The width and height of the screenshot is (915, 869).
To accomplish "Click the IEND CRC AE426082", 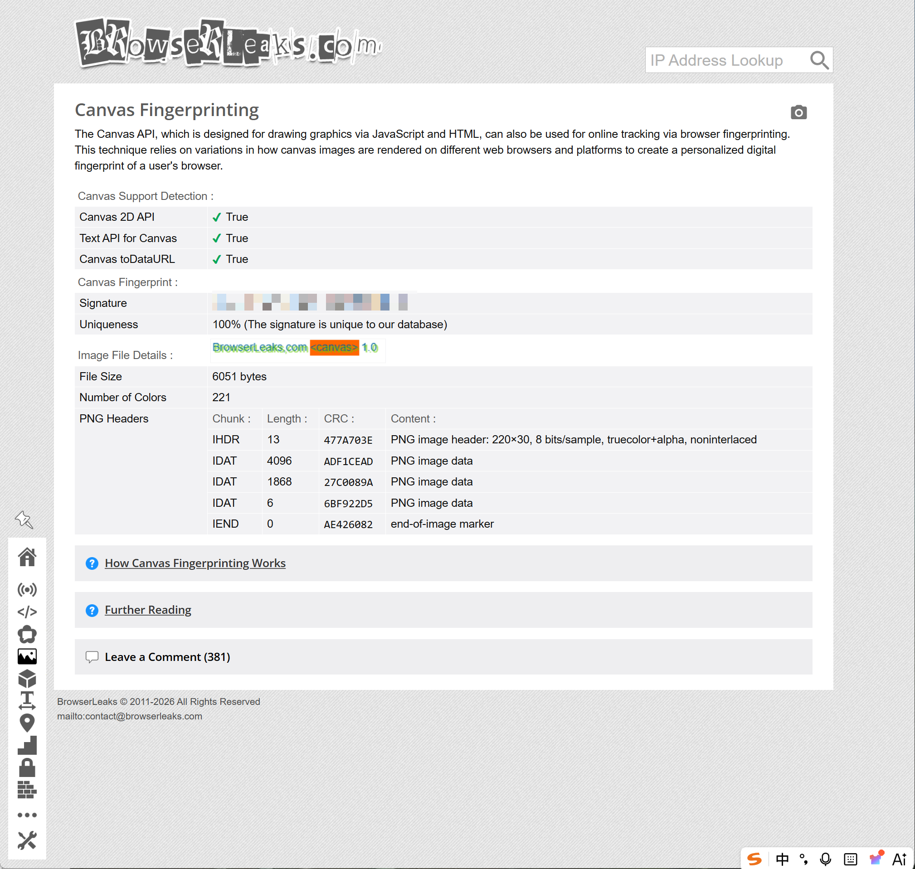I will coord(348,524).
